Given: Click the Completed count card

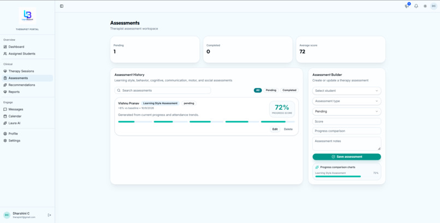Looking at the screenshot, I should (248, 49).
